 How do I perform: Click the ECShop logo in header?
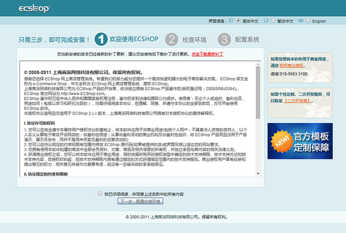click(34, 8)
